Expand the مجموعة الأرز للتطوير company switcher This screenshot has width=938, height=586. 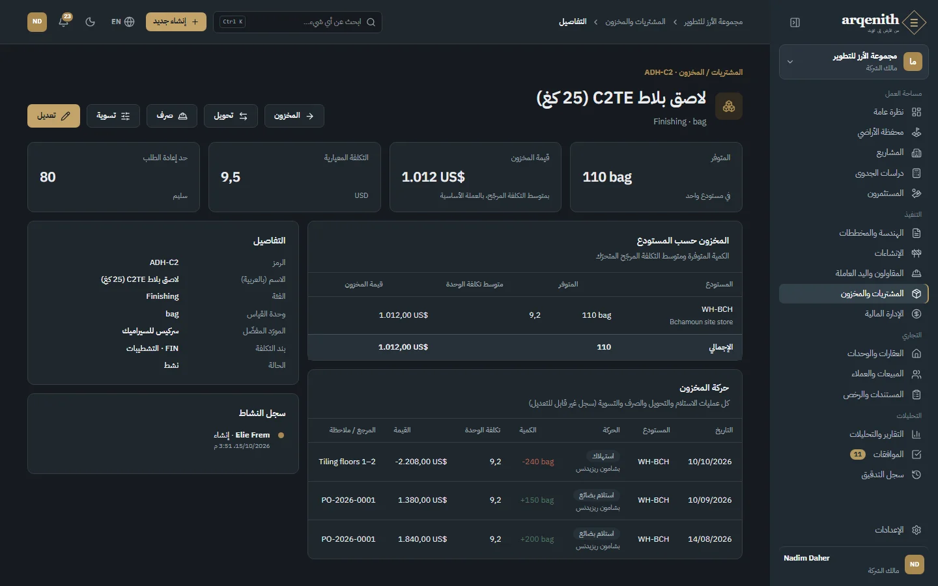pos(854,62)
